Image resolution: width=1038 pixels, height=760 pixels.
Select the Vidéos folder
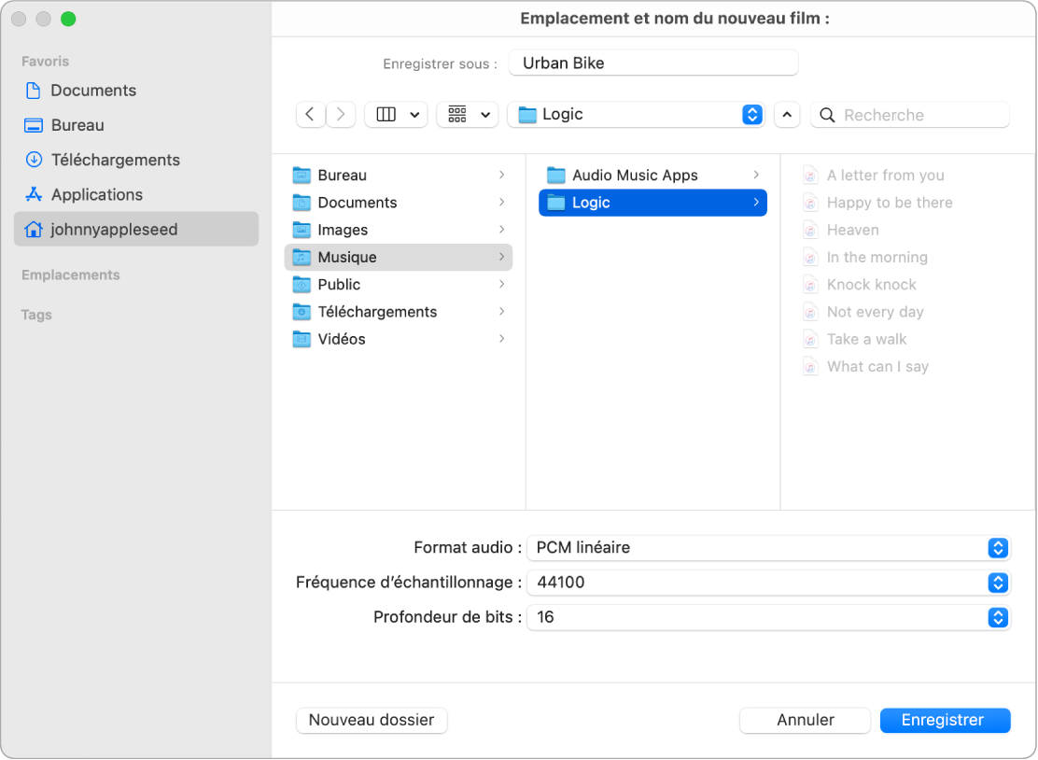coord(342,340)
